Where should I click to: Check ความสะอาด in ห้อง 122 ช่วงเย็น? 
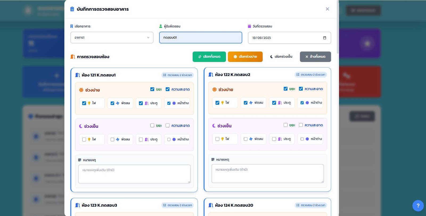[301, 125]
